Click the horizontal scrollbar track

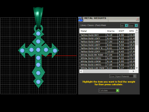pyautogui.click(x=106, y=71)
